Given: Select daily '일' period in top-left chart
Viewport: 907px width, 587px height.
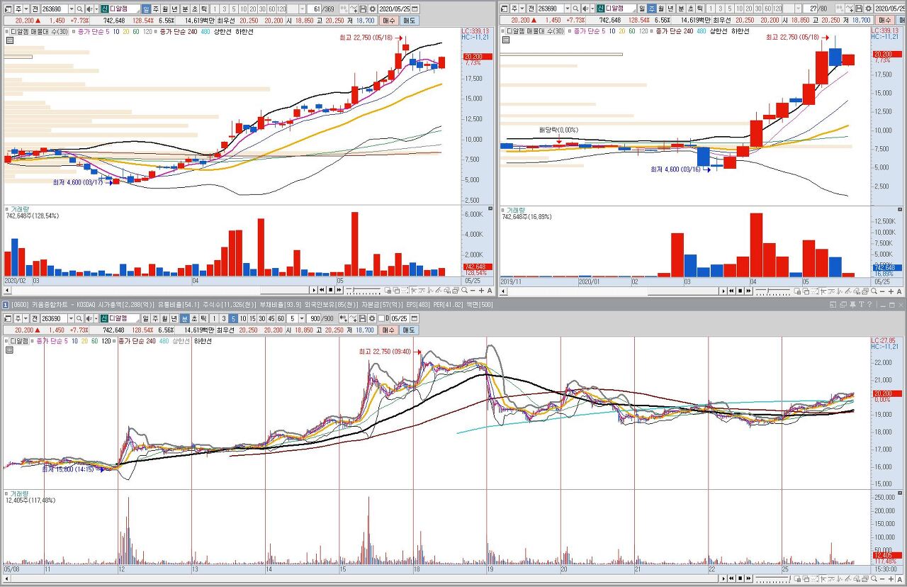Looking at the screenshot, I should pos(146,9).
